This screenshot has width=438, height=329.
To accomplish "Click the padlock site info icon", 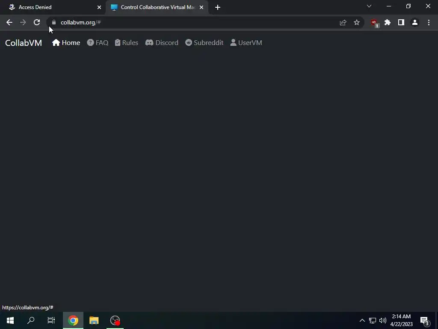I will [54, 22].
